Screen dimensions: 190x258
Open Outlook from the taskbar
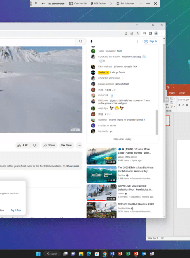coord(144,254)
